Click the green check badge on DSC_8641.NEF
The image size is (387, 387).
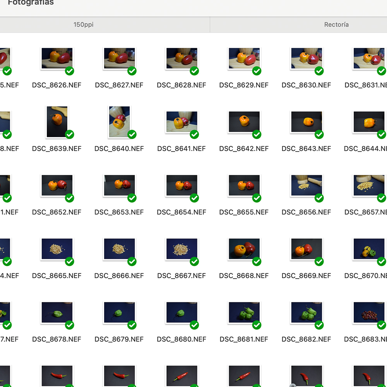coord(195,135)
